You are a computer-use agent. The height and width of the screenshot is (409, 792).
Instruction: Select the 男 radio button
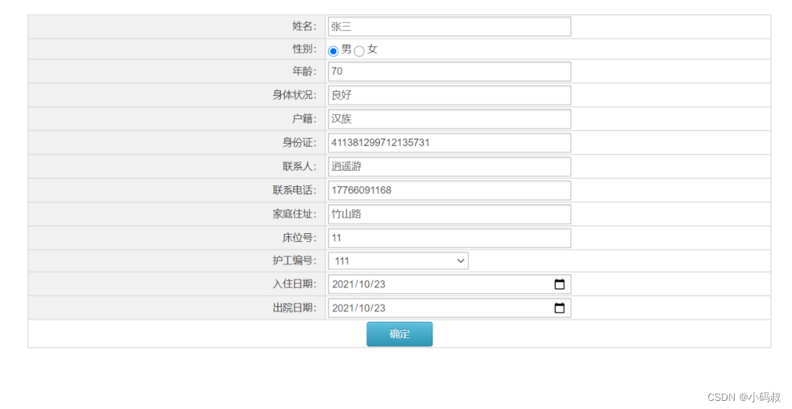(333, 51)
